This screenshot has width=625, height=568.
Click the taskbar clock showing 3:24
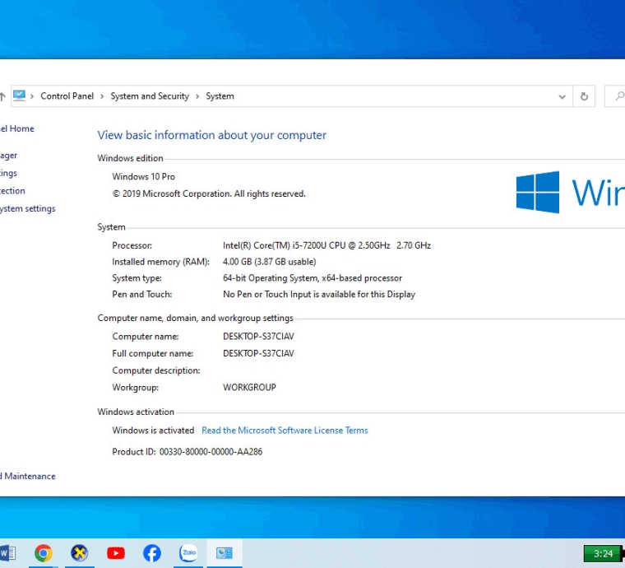tap(603, 554)
